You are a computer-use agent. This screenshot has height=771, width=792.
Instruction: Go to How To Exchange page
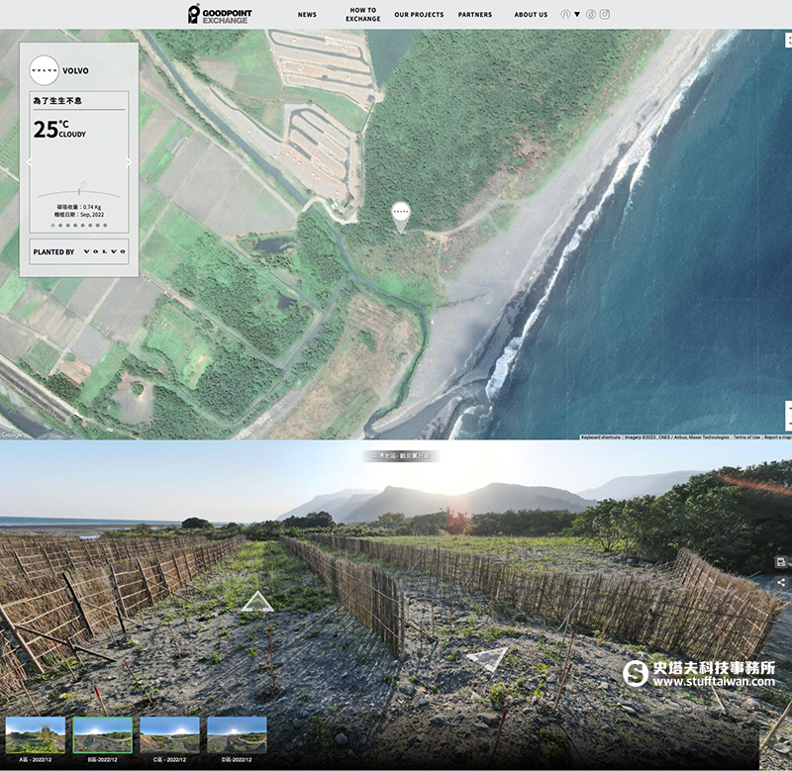[x=363, y=15]
